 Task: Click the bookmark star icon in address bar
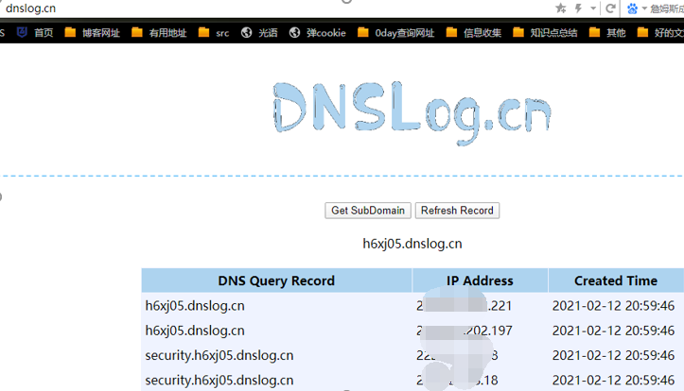click(x=561, y=8)
